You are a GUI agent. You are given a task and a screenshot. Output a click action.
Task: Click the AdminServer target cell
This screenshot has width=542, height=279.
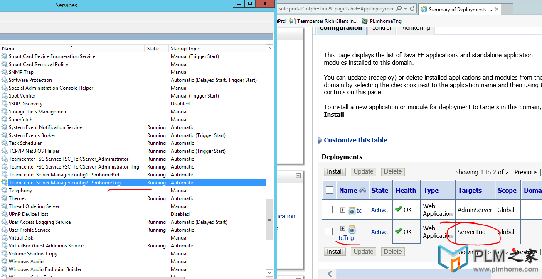click(x=475, y=210)
